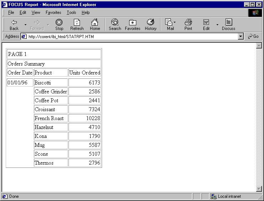Open the File menu
This screenshot has height=201, width=264.
11,12
